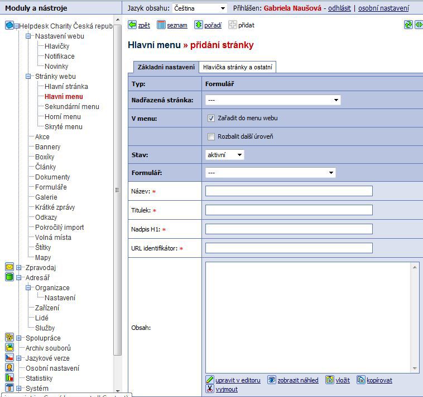This screenshot has width=423, height=397.
Task: Open Sekundární menu in the tree
Action: [x=72, y=106]
